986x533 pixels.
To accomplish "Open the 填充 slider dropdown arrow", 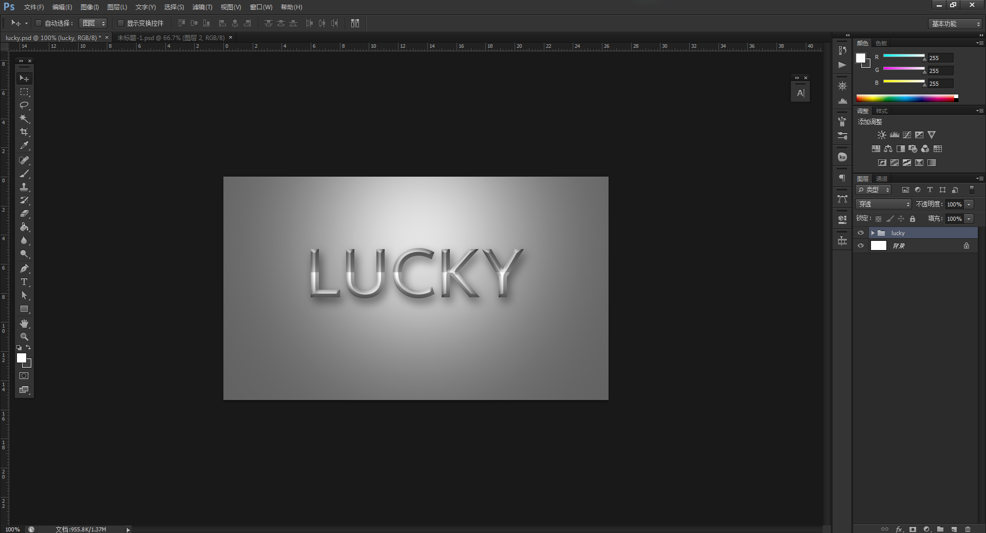I will pyautogui.click(x=969, y=219).
